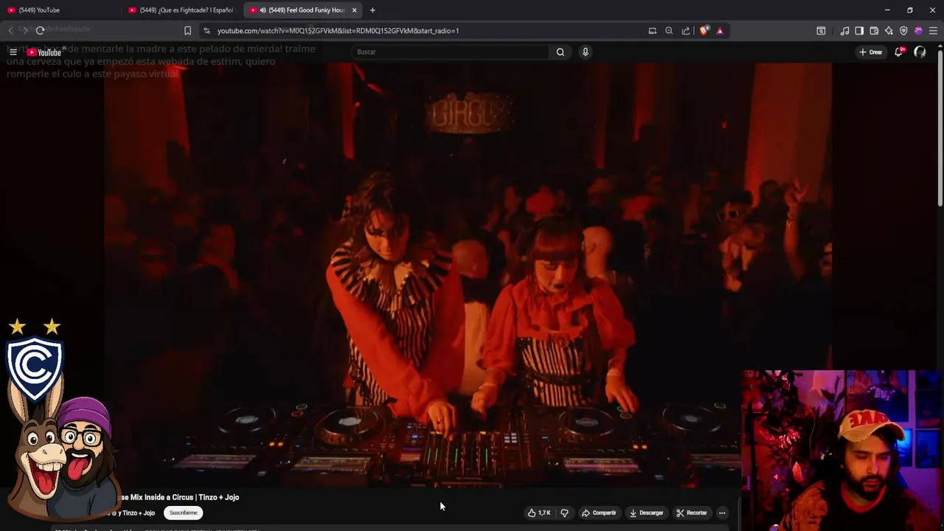Open the zoom magnifier in address bar
This screenshot has width=944, height=531.
(x=669, y=30)
